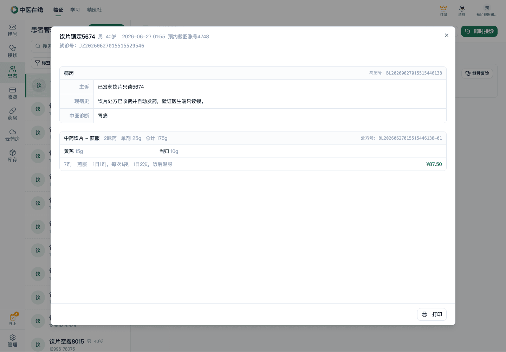Open 云药房 cloud pharmacy in sidebar
Image resolution: width=506 pixels, height=352 pixels.
coord(12,135)
